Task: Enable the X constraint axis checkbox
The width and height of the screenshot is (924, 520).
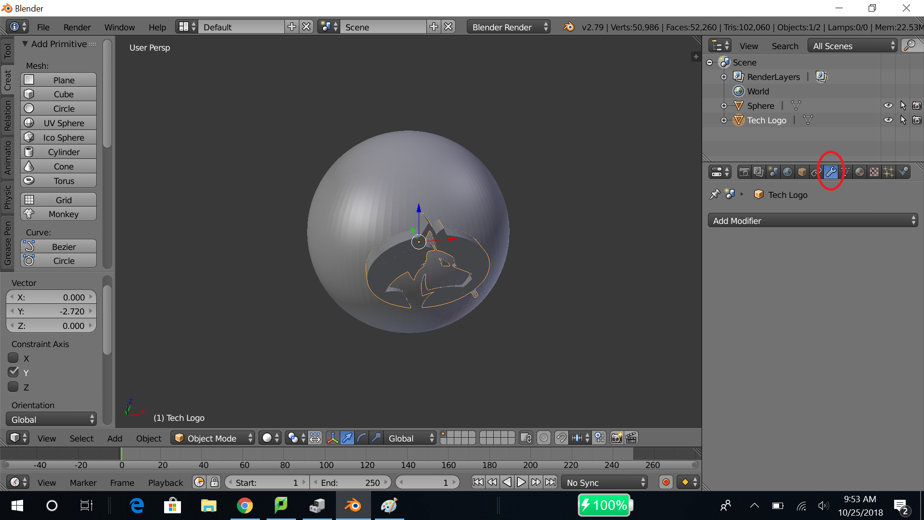Action: pyautogui.click(x=13, y=358)
